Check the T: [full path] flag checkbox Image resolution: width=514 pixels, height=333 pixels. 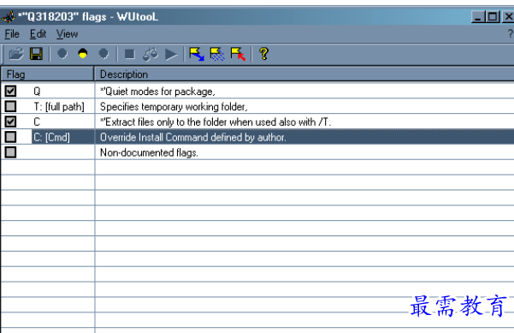click(10, 106)
